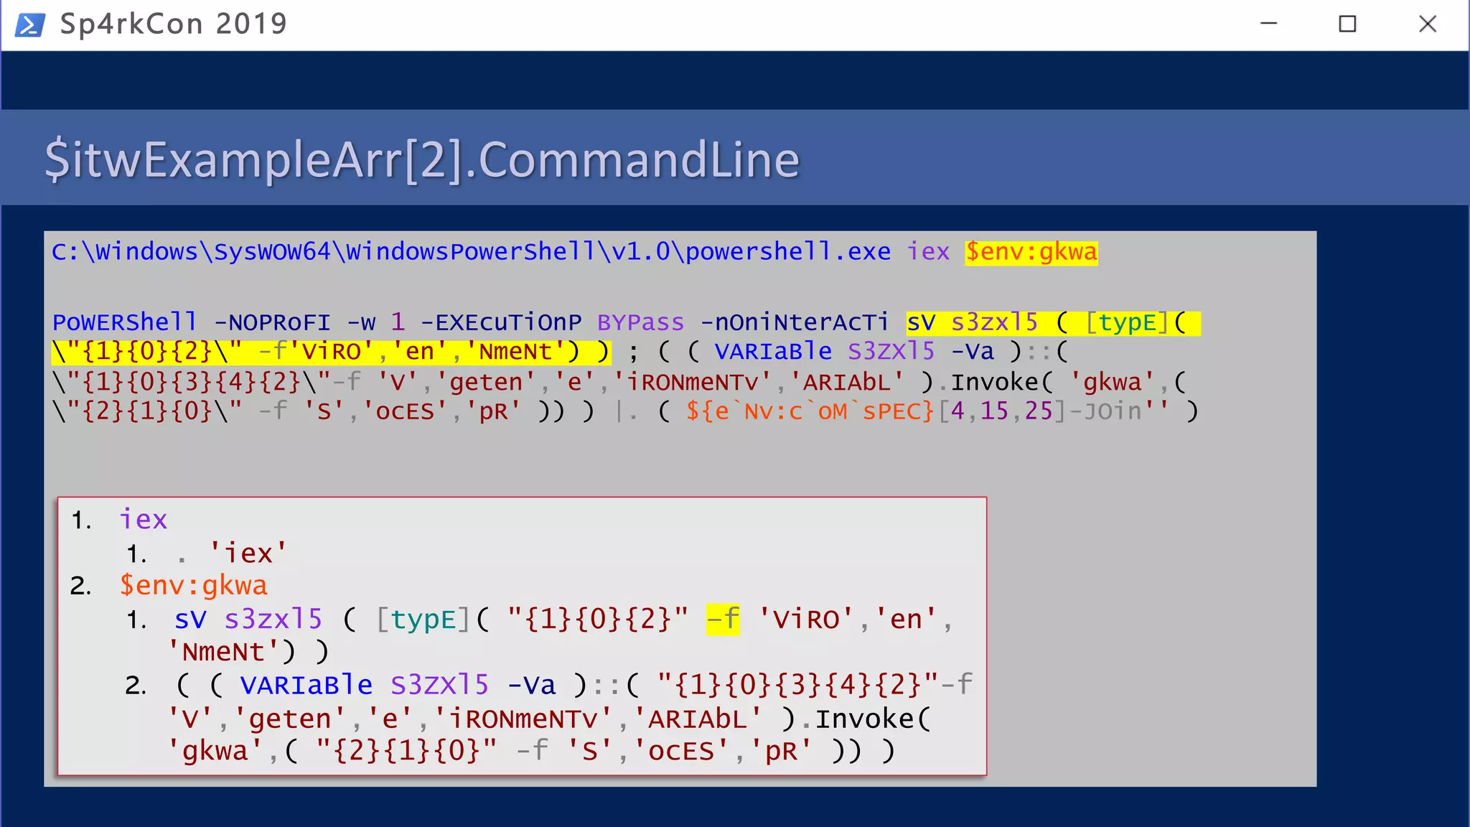This screenshot has width=1470, height=827.
Task: Close the Sp4rkCon 2019 window
Action: point(1428,24)
